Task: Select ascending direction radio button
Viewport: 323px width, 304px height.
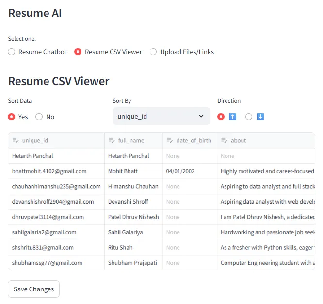Action: pyautogui.click(x=221, y=117)
